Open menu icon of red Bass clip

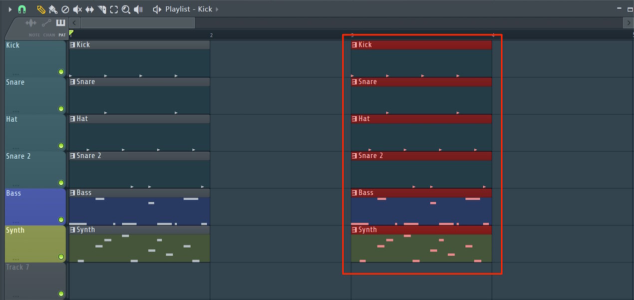(354, 192)
